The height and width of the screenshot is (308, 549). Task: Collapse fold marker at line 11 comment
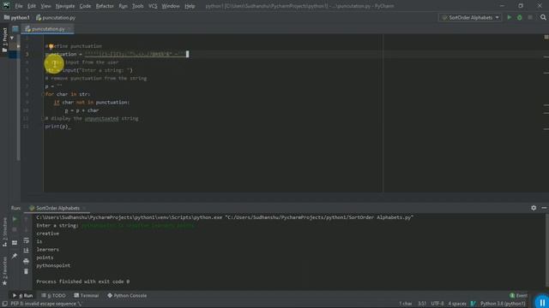point(43,118)
